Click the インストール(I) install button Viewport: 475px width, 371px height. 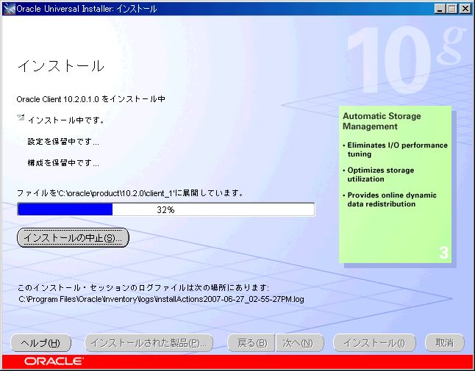click(374, 343)
